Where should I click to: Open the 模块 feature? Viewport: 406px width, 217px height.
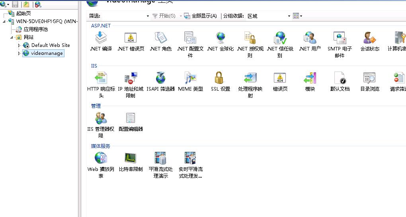(310, 82)
